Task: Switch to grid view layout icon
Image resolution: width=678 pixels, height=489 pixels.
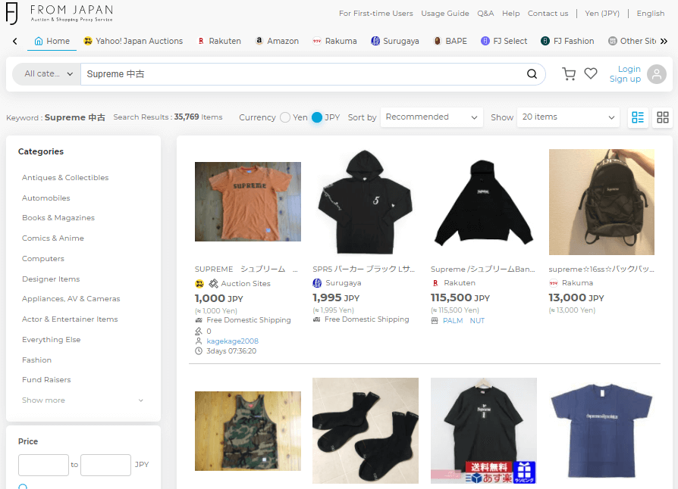Action: pyautogui.click(x=662, y=117)
